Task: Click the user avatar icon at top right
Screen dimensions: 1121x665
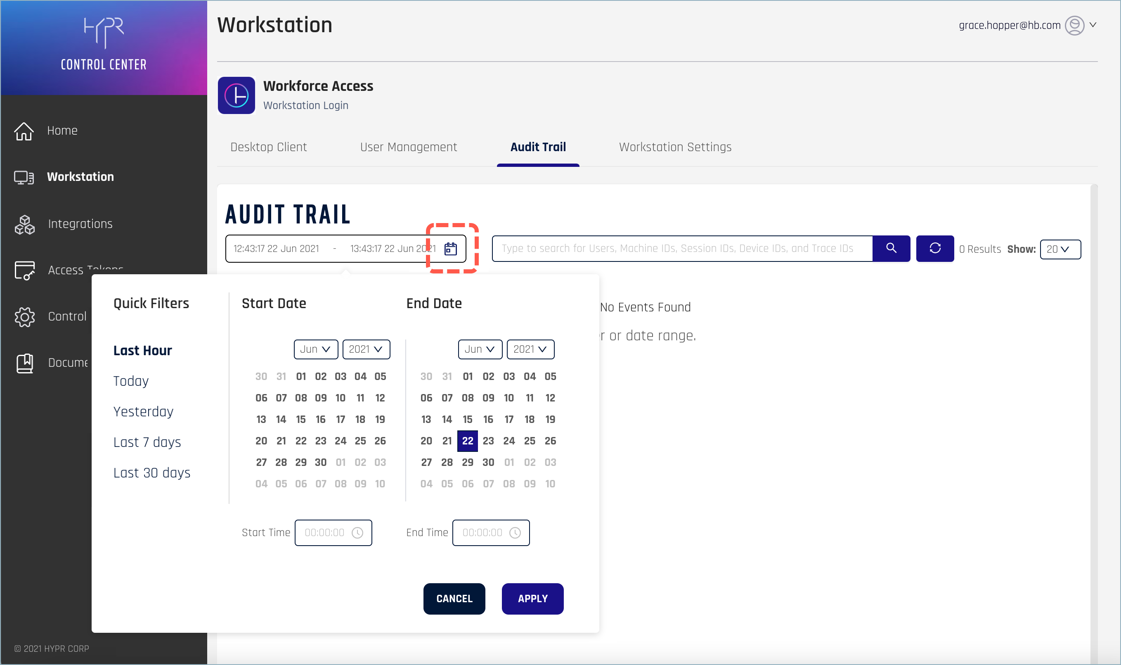Action: point(1074,26)
